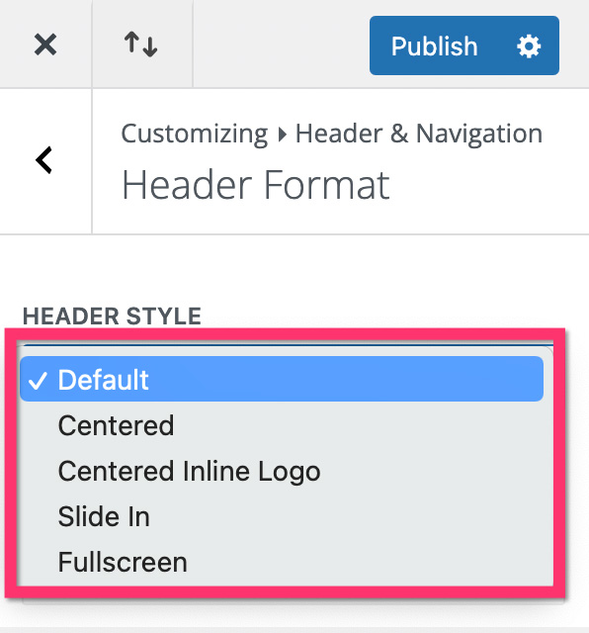Go back using the left chevron icon
This screenshot has height=633, width=589.
[43, 160]
